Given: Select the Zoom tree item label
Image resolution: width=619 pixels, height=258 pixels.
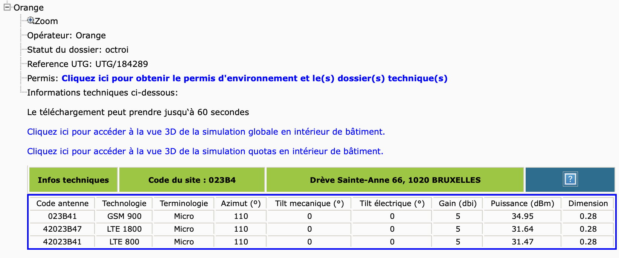Looking at the screenshot, I should coord(46,21).
